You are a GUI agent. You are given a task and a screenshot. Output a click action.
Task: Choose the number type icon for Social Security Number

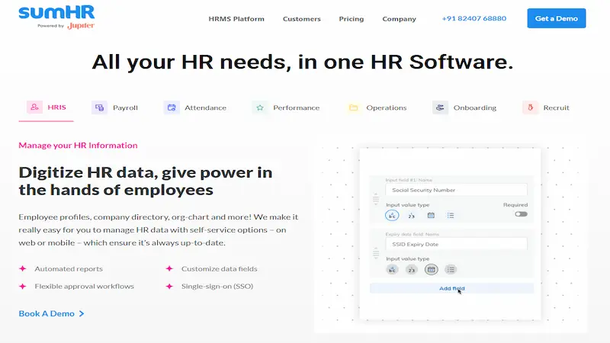[x=412, y=216]
